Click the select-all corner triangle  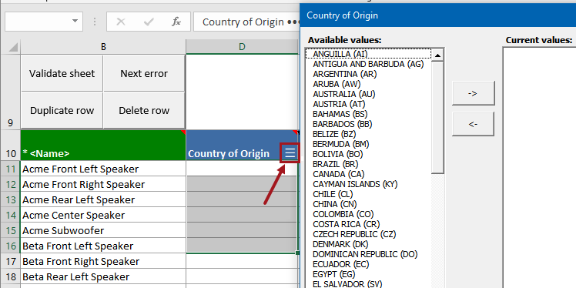[x=13, y=48]
